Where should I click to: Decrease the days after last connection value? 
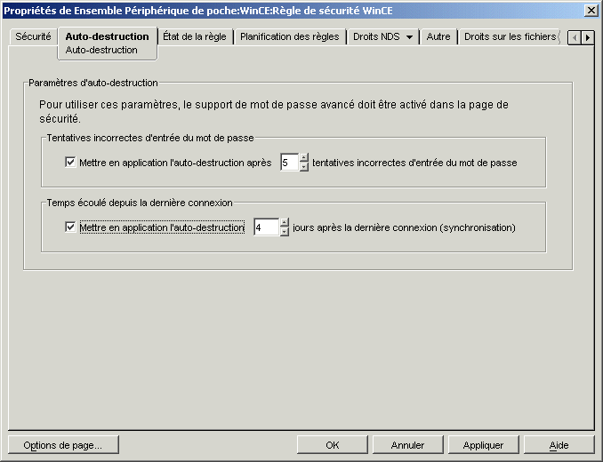pyautogui.click(x=285, y=232)
